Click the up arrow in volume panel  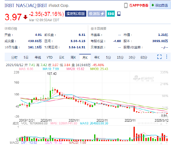coord(161,124)
